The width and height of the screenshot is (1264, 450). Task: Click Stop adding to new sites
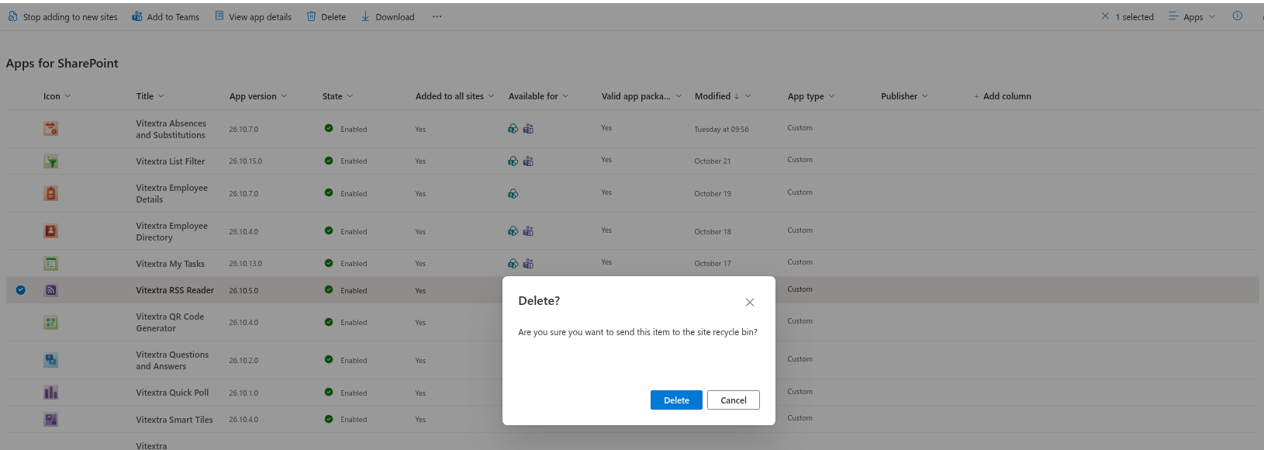[x=63, y=16]
